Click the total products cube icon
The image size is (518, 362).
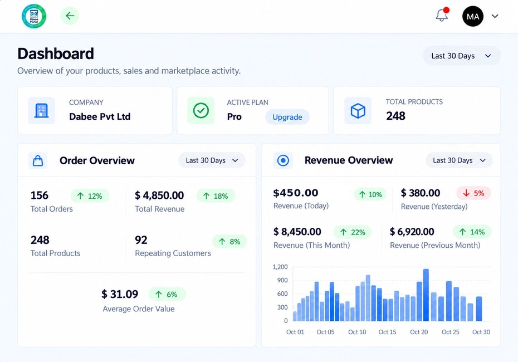tap(358, 111)
